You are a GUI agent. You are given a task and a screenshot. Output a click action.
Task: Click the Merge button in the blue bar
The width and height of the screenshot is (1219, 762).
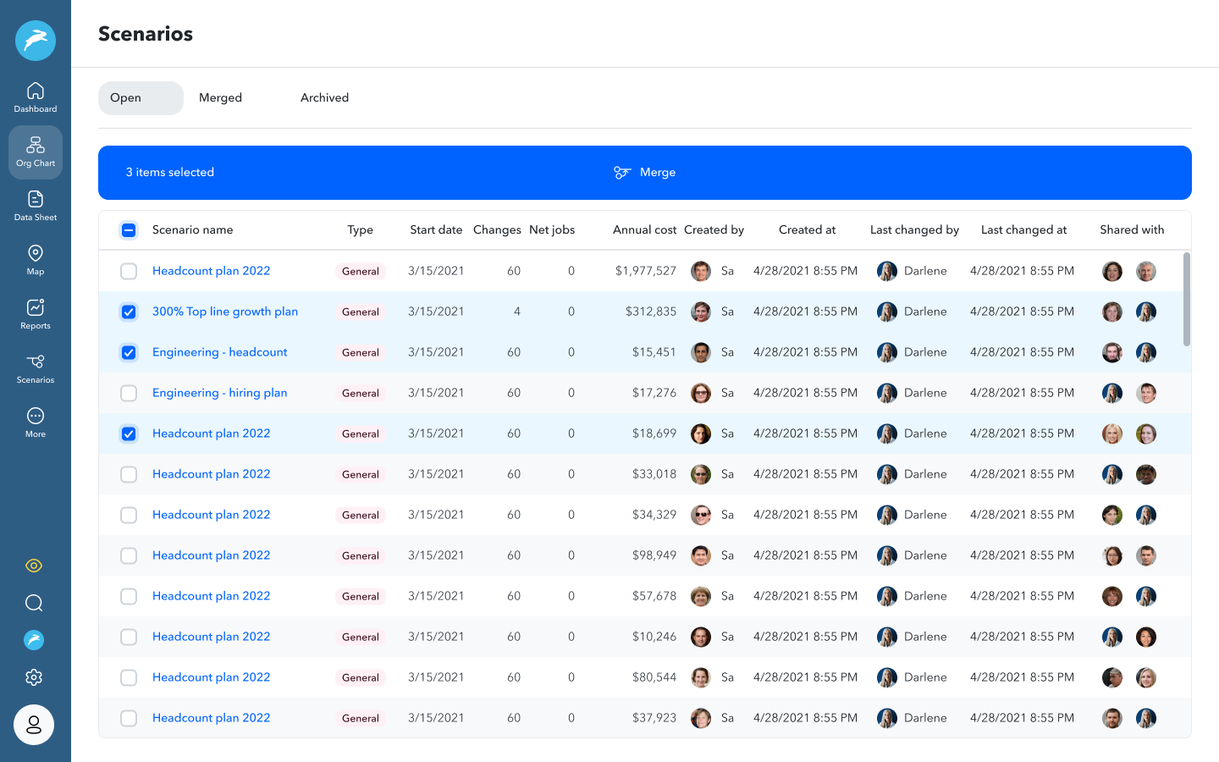pos(645,173)
